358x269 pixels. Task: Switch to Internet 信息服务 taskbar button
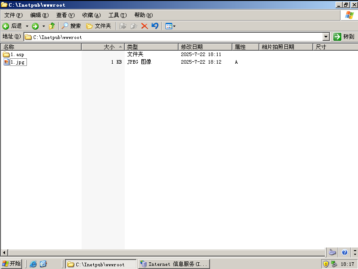pyautogui.click(x=174, y=264)
